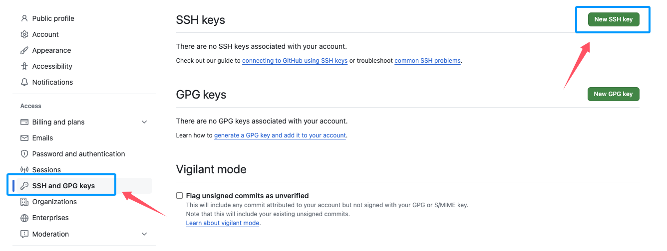
Task: Open the generate a GPG key guide link
Action: [280, 135]
